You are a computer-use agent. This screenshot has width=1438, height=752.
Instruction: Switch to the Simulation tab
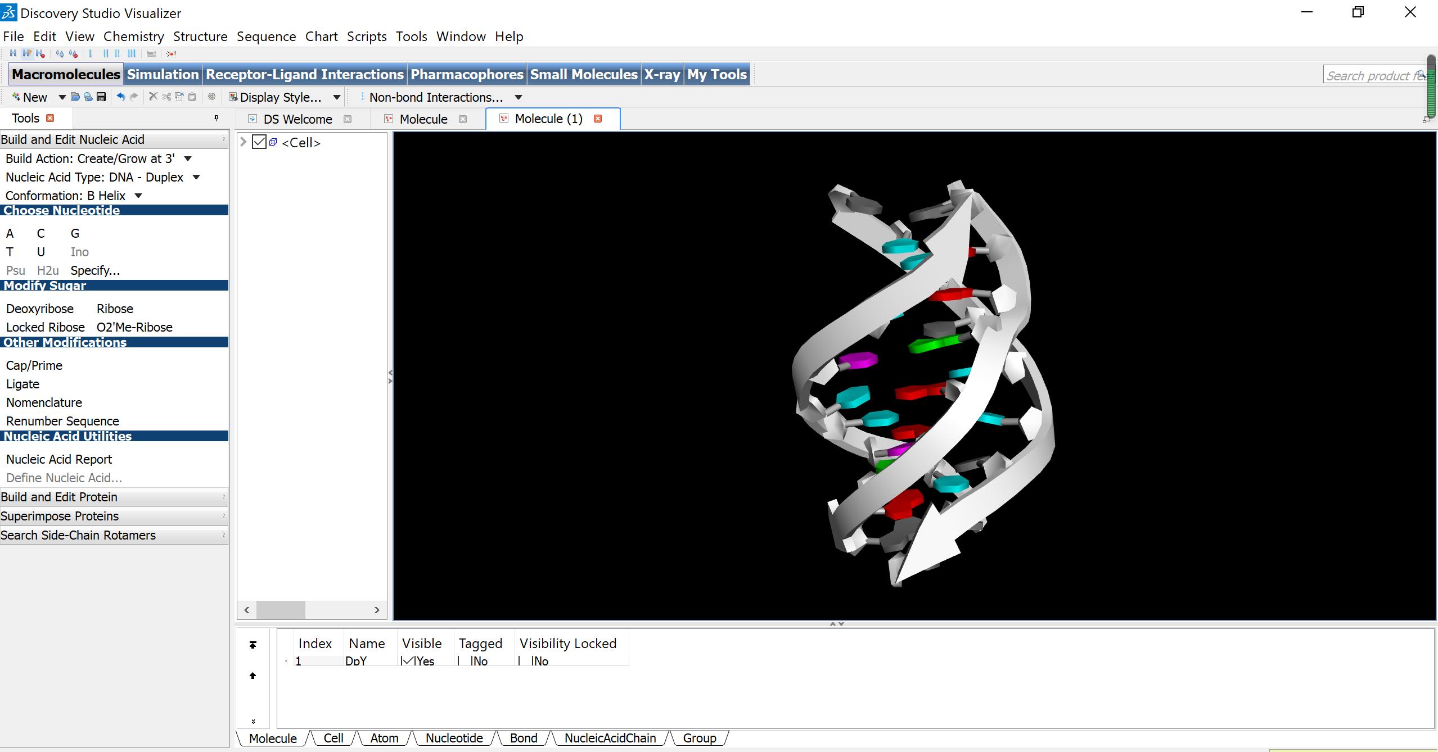point(163,74)
